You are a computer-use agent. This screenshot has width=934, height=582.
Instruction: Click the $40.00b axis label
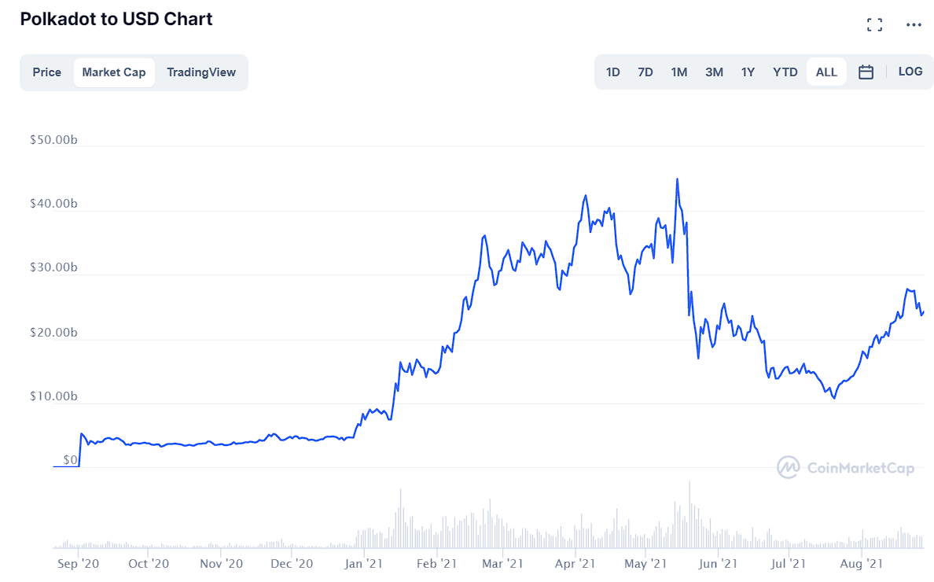click(53, 204)
